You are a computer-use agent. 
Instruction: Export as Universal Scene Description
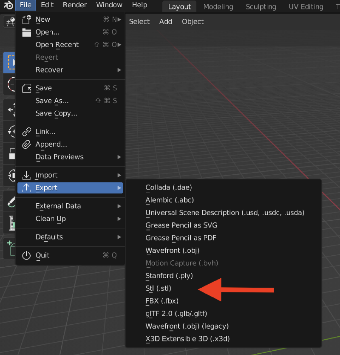tap(223, 213)
